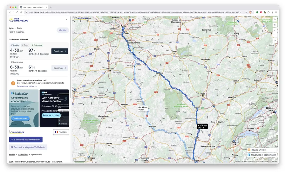Close the Lyon - Paris tab
The height and width of the screenshot is (173, 286).
(46, 8)
